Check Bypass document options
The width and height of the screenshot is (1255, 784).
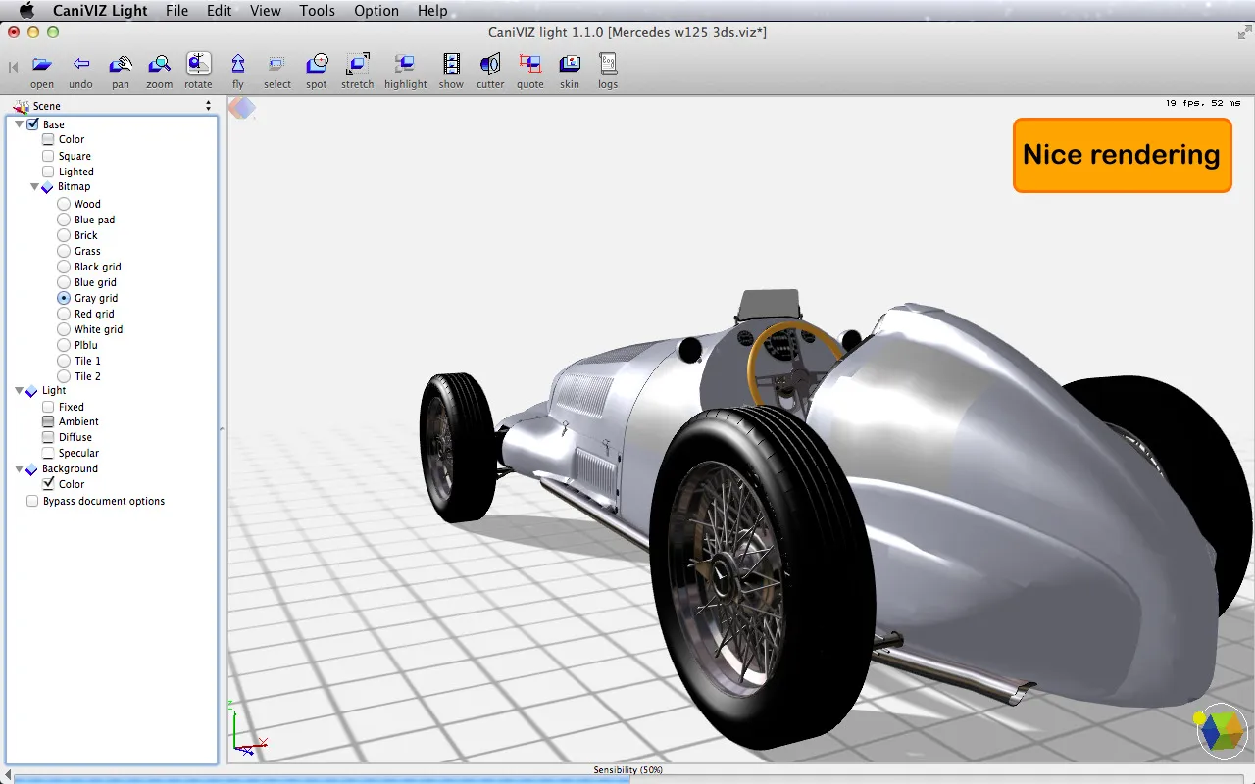tap(32, 501)
